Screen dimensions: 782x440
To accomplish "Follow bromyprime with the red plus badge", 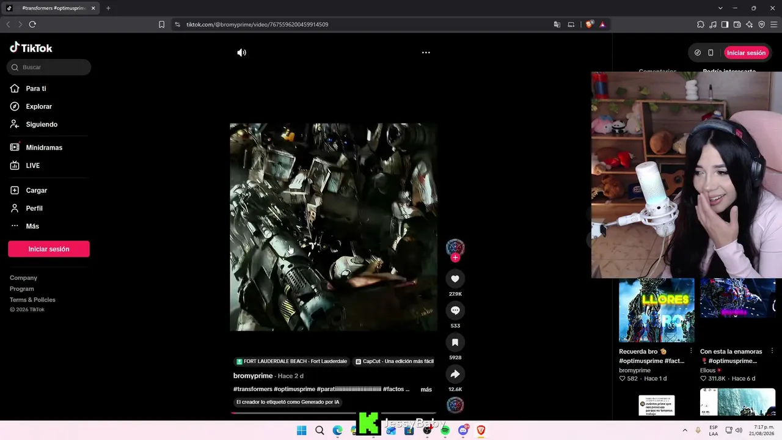I will [455, 258].
